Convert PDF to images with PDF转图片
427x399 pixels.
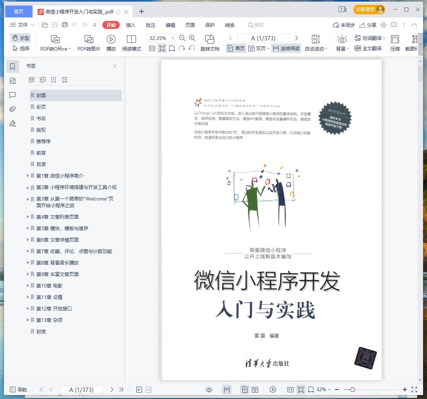click(89, 43)
